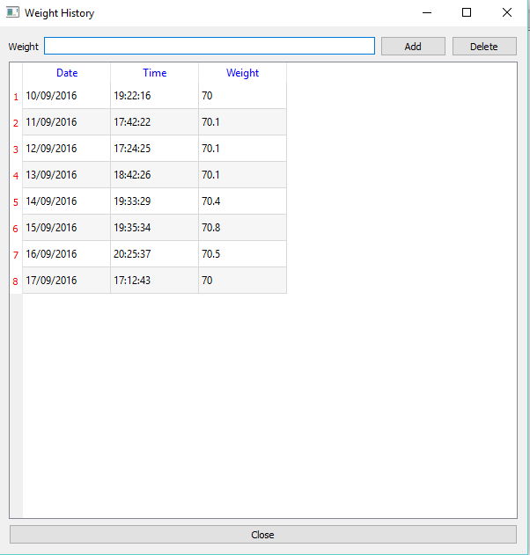Click the Weight column header
The width and height of the screenshot is (530, 555).
point(242,73)
